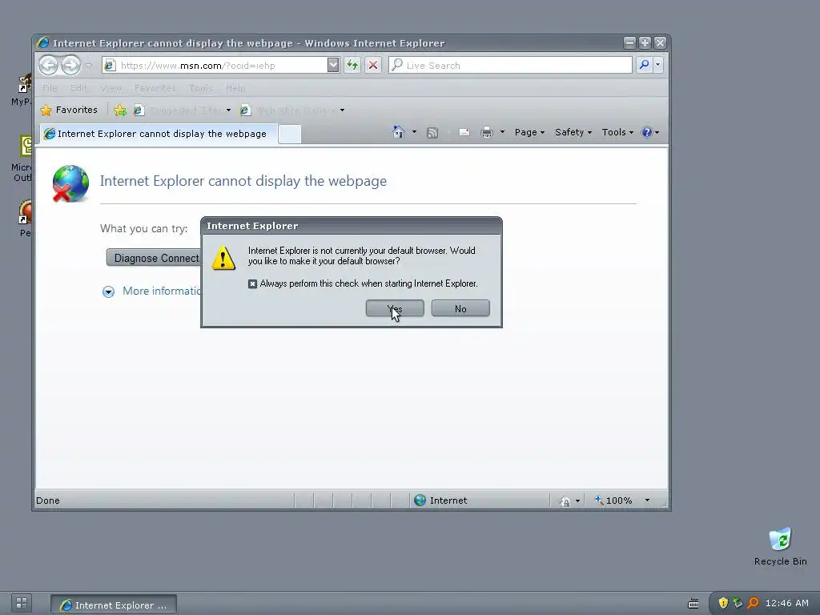Open the Favorites menu in the menu bar
Image resolution: width=820 pixels, height=615 pixels.
[155, 88]
